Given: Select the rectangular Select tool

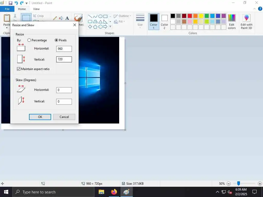Looking at the screenshot, I should pos(26,18).
